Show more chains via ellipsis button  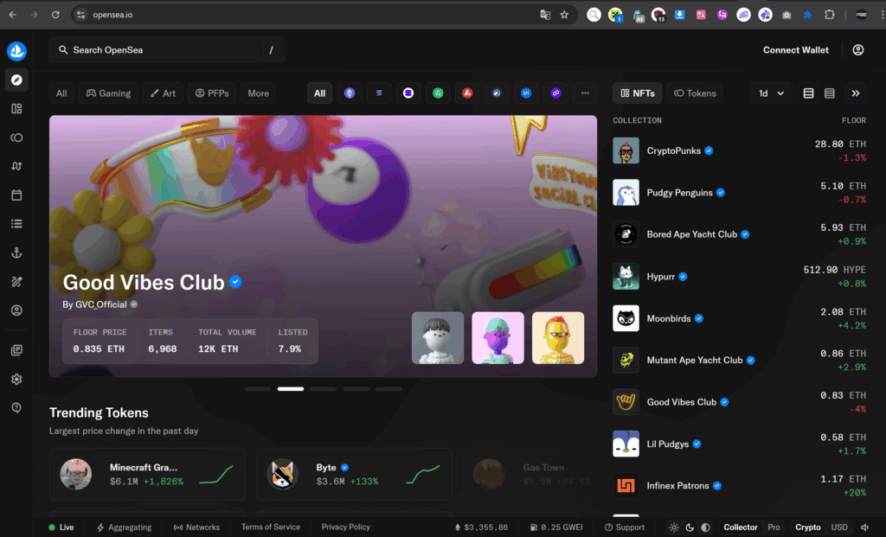585,93
